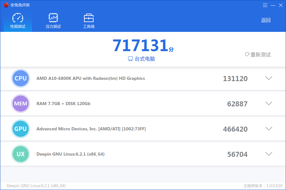
Task: Click the CPU score badge icon
Action: pyautogui.click(x=20, y=78)
